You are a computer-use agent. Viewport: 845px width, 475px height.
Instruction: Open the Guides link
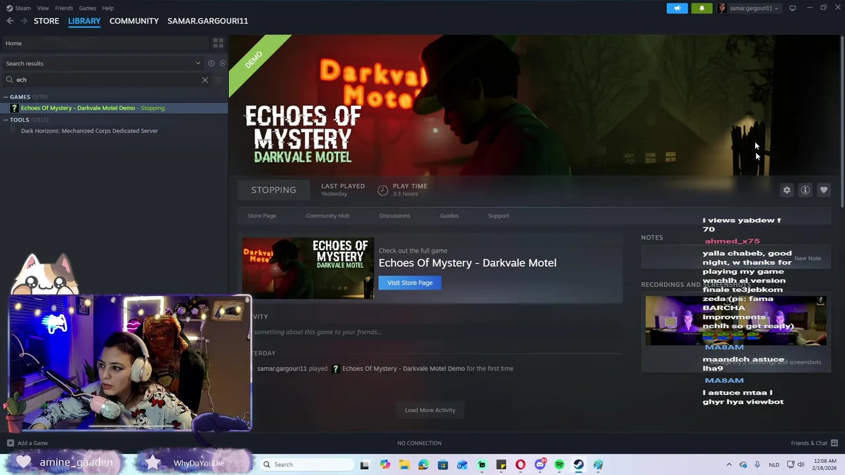pyautogui.click(x=449, y=216)
